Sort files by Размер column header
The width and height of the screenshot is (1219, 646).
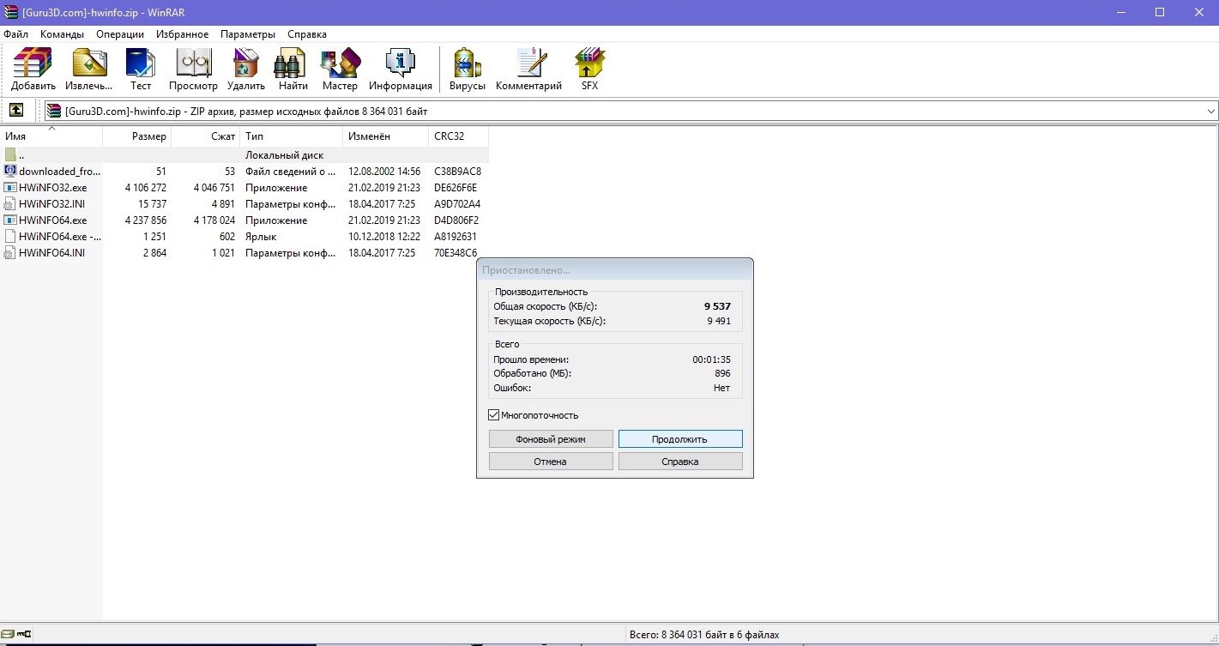click(137, 136)
